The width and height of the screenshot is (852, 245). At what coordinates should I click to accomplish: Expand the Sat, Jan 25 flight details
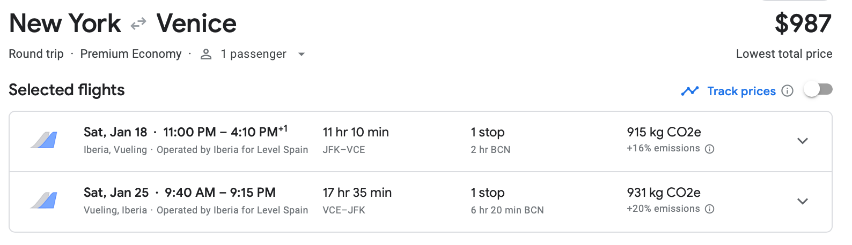[802, 202]
